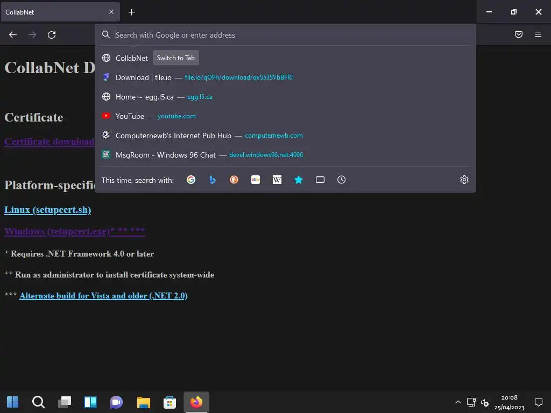Open the Firefox application menu
Viewport: 551px width, 413px height.
(x=538, y=34)
